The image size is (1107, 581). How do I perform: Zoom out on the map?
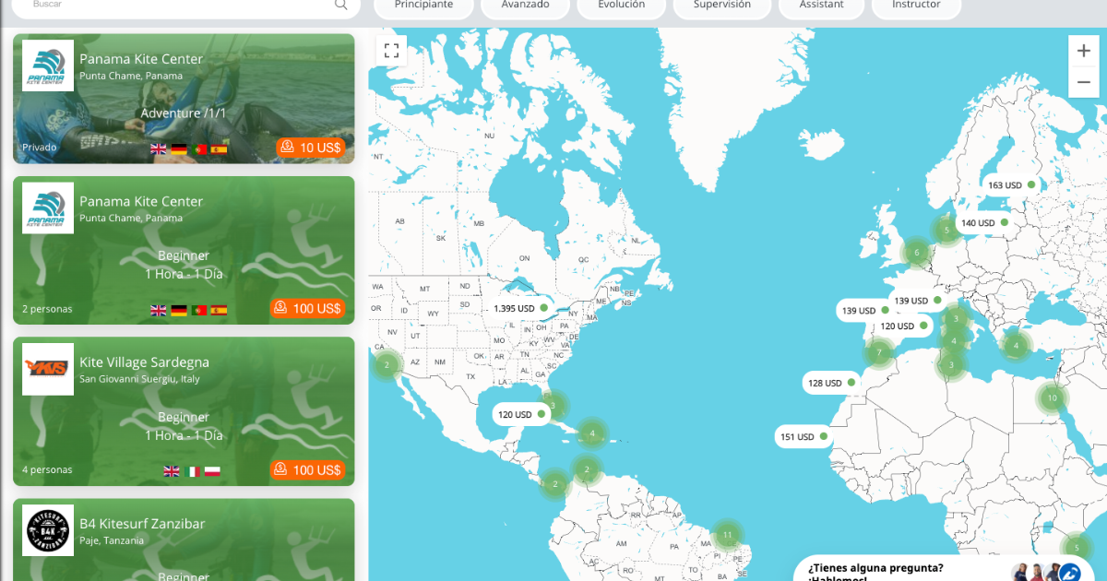1083,82
